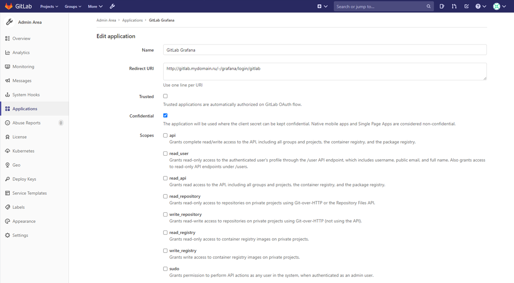Image resolution: width=514 pixels, height=283 pixels.
Task: Click the search magnifier icon
Action: pyautogui.click(x=428, y=6)
